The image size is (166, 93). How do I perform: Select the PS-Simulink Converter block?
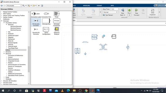tap(36, 22)
